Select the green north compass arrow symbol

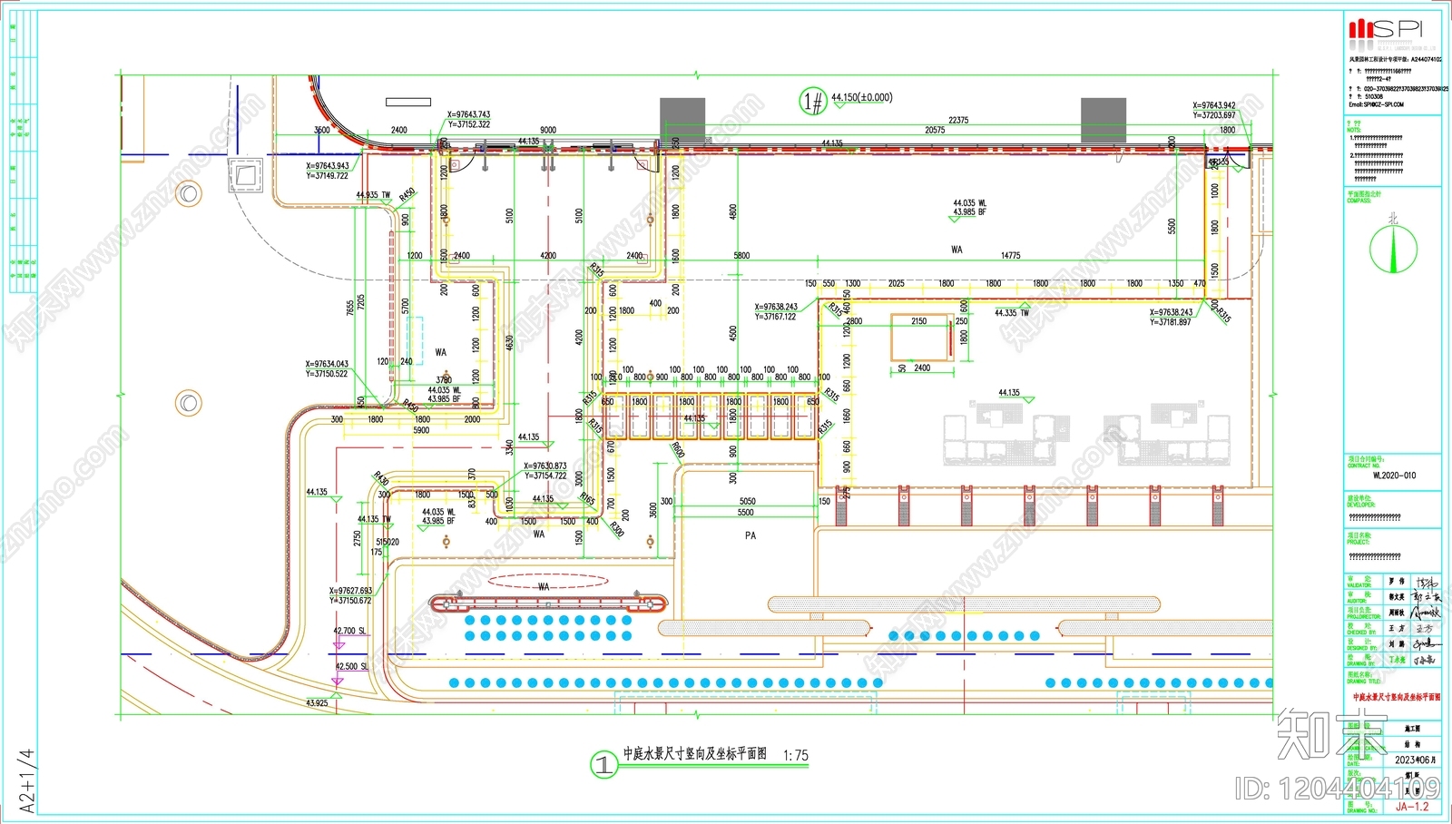(1393, 249)
